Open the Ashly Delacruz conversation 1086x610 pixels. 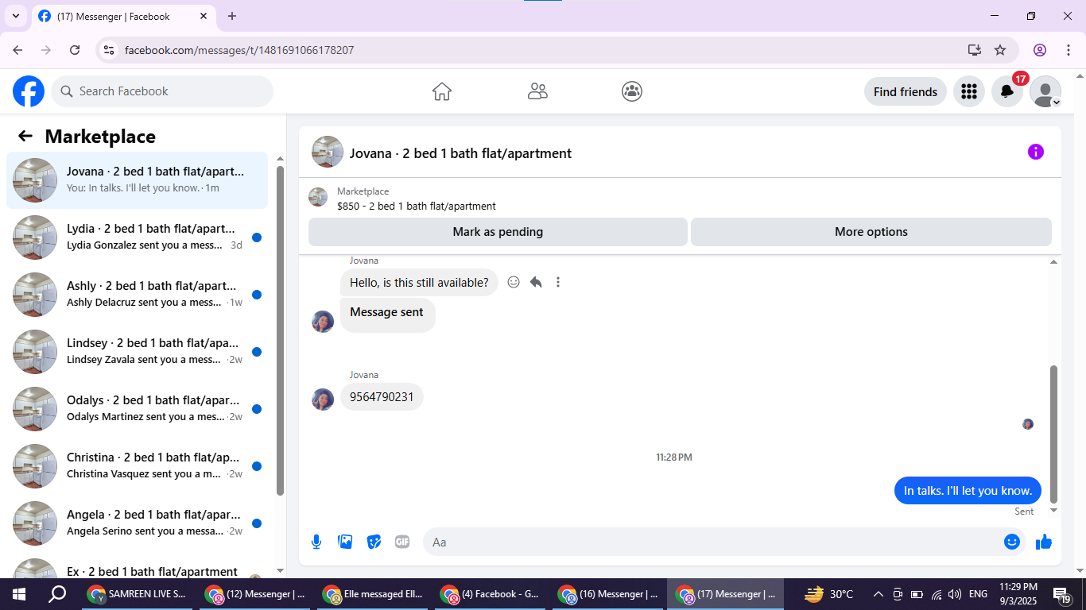138,295
